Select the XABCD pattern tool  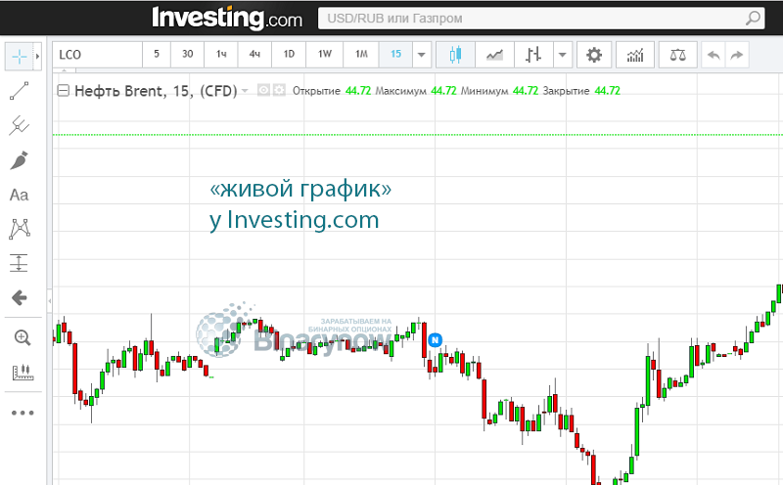(20, 229)
